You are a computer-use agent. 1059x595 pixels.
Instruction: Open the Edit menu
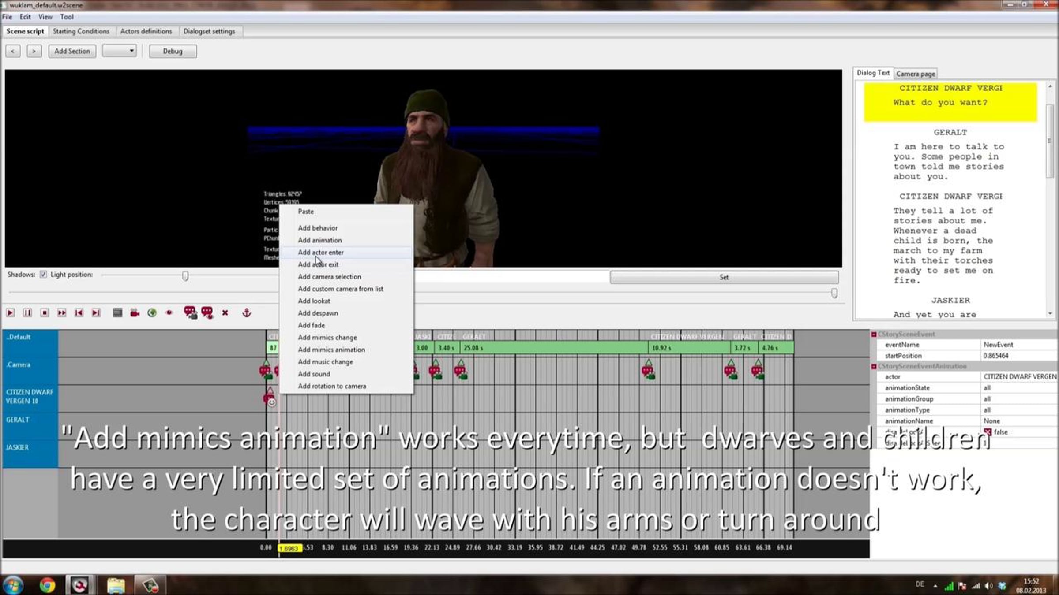pos(25,17)
